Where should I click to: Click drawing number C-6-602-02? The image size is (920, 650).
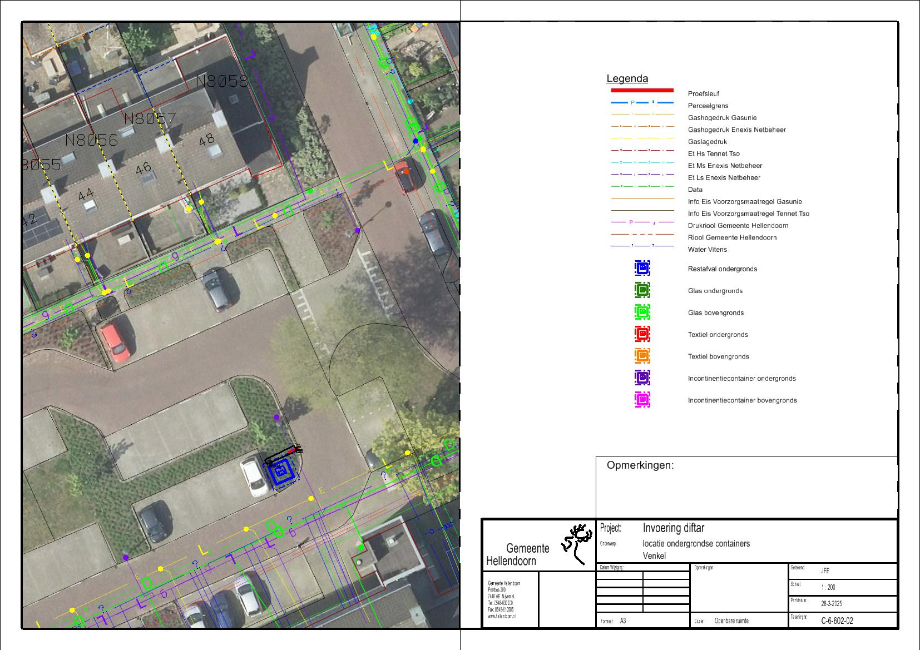(x=837, y=621)
